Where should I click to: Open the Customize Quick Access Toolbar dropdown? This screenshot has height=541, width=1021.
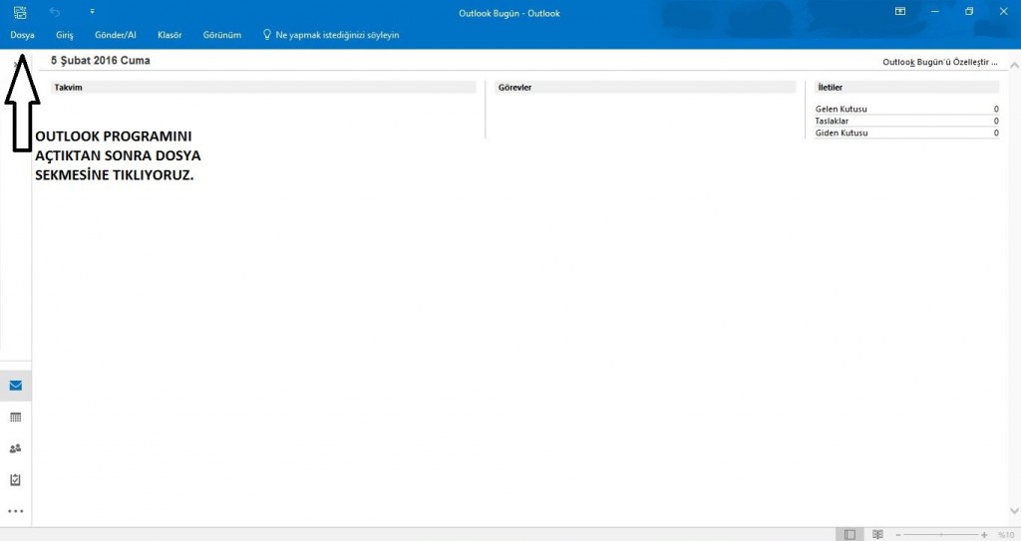coord(92,12)
